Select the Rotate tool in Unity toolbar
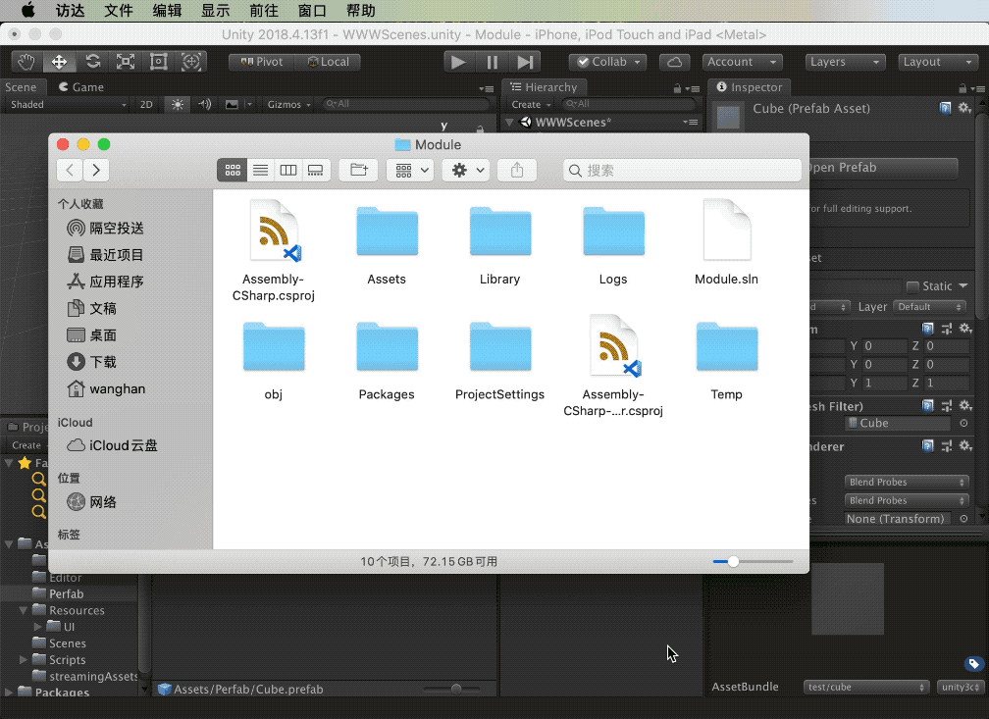 click(92, 62)
